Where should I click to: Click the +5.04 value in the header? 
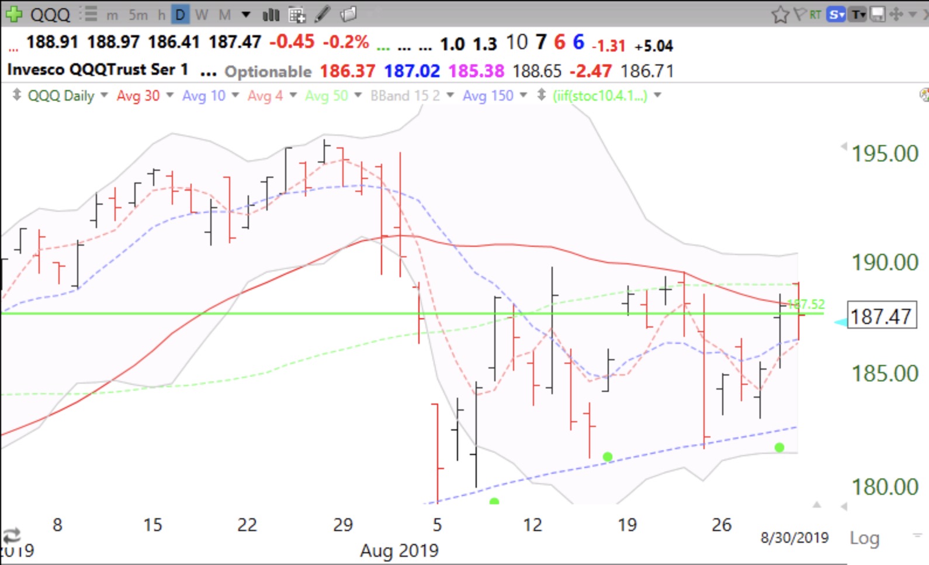click(654, 46)
